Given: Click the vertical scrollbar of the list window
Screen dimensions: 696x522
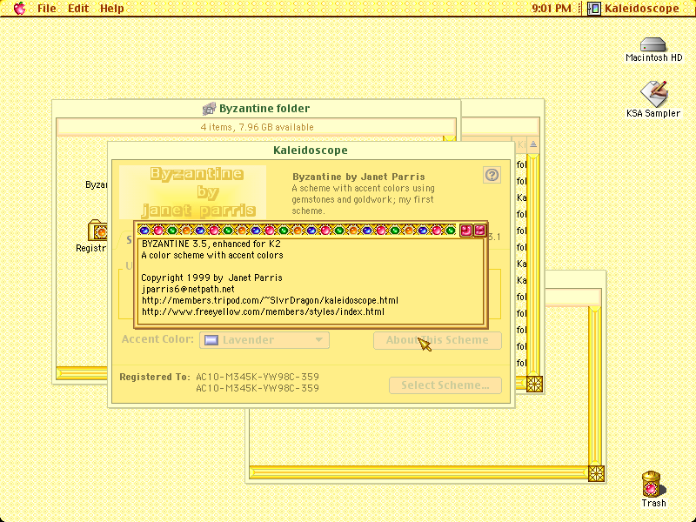Looking at the screenshot, I should [533, 265].
